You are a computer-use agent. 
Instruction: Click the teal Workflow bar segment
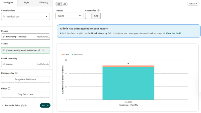pos(128,83)
